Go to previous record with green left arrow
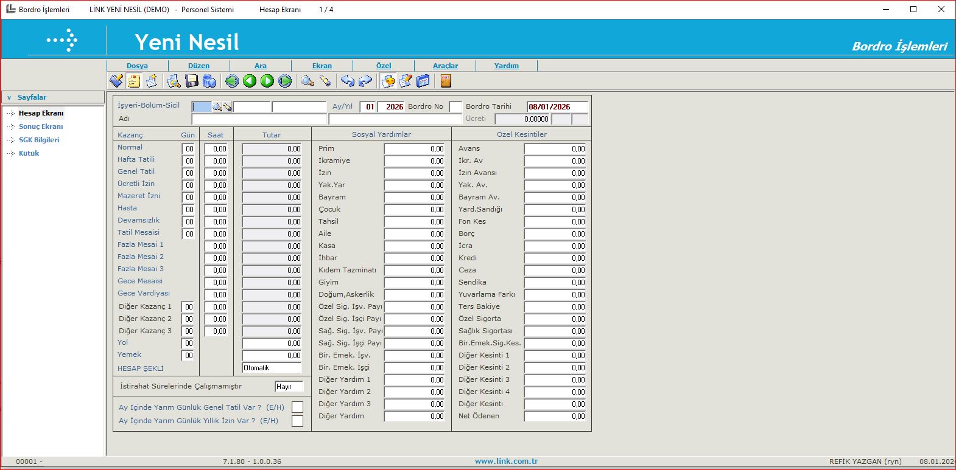The width and height of the screenshot is (956, 470). pos(250,81)
